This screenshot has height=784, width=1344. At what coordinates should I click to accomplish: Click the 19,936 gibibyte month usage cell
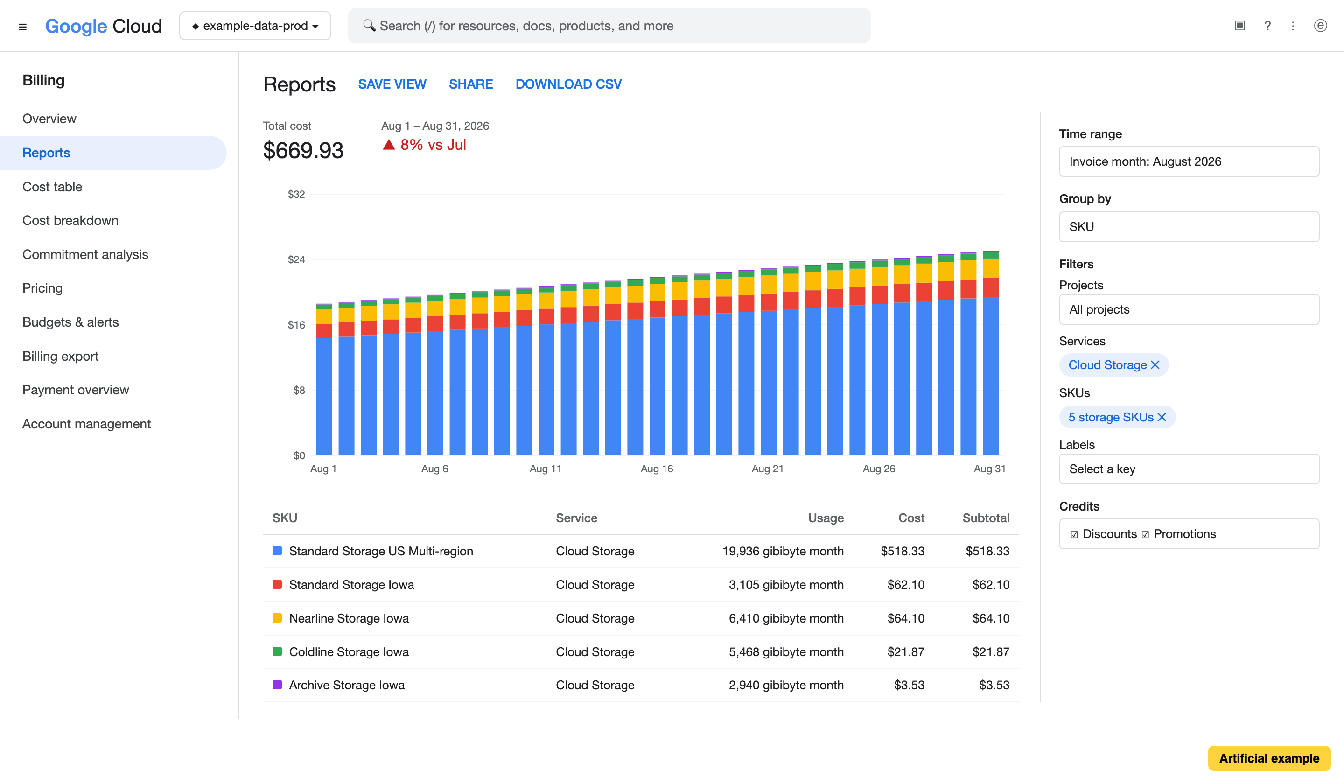pyautogui.click(x=783, y=551)
